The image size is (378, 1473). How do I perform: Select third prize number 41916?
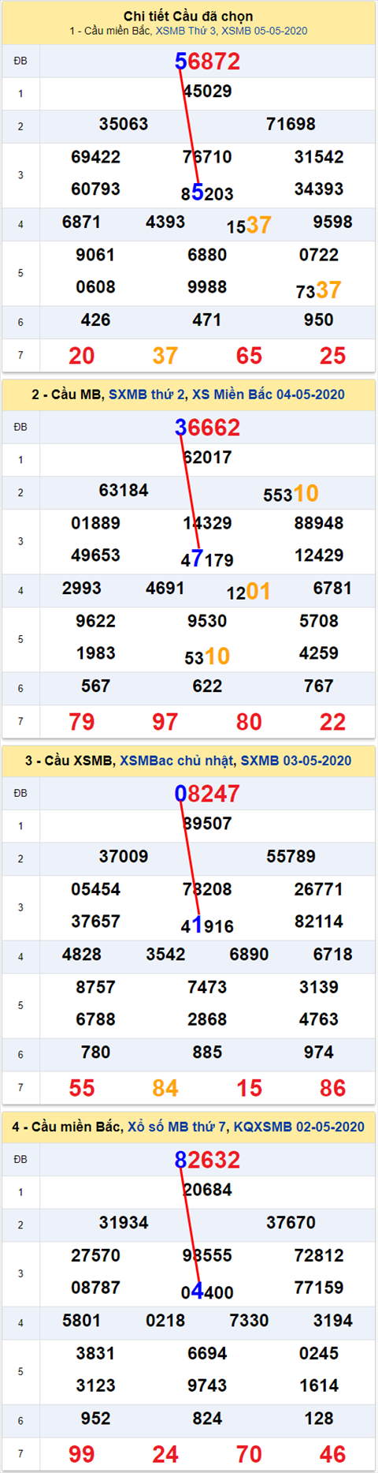pos(207,925)
